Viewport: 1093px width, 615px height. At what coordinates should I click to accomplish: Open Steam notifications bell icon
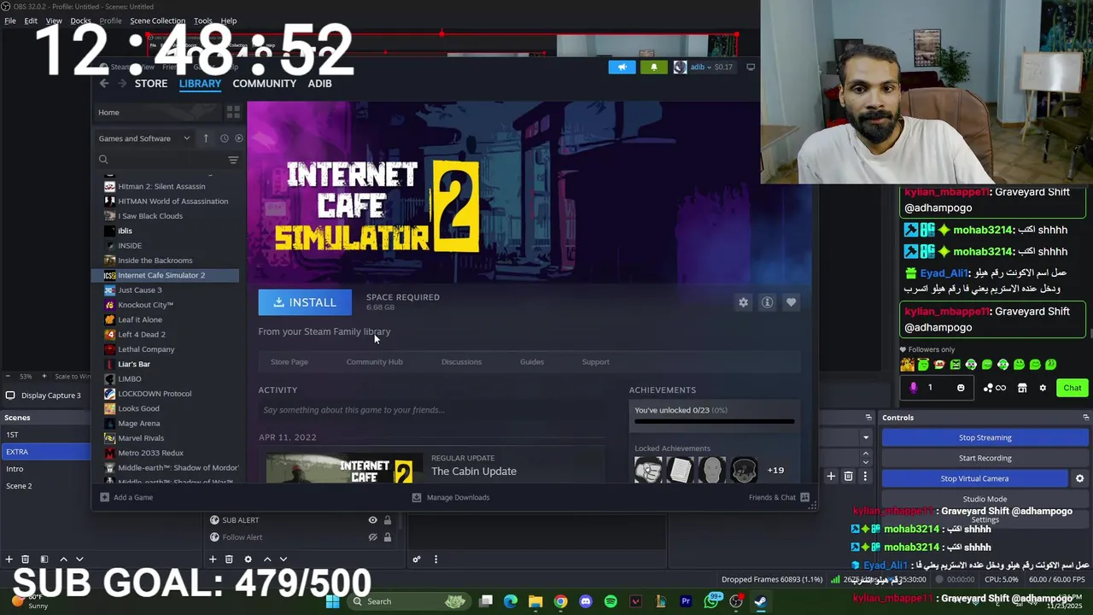click(654, 67)
